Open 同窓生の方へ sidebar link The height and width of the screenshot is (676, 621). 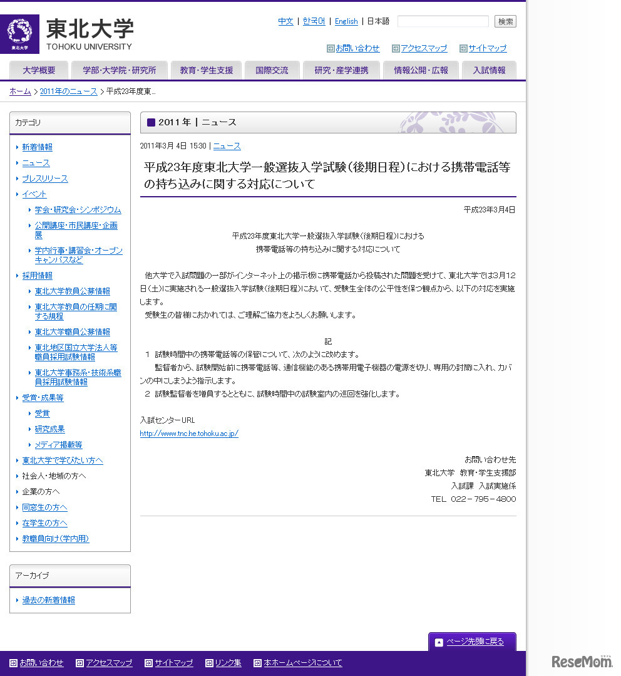(x=45, y=507)
